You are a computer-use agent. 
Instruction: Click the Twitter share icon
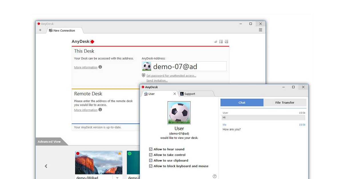pyautogui.click(x=216, y=42)
